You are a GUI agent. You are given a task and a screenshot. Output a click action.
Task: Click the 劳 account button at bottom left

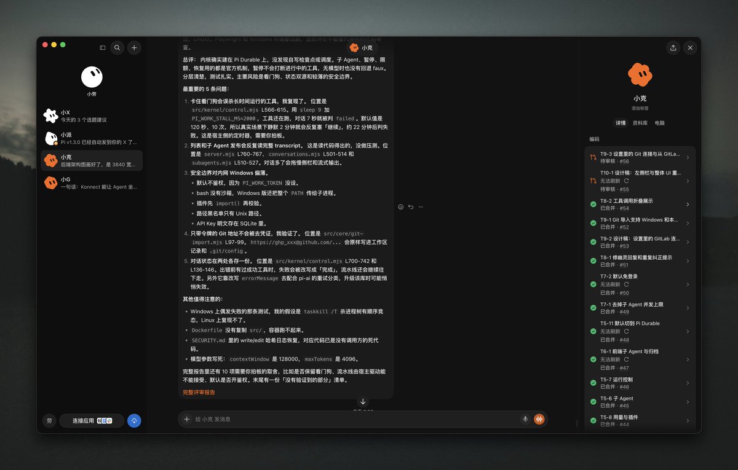click(x=49, y=421)
